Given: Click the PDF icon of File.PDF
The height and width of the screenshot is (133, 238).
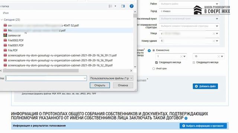Looking at the screenshot, I should tap(5, 50).
